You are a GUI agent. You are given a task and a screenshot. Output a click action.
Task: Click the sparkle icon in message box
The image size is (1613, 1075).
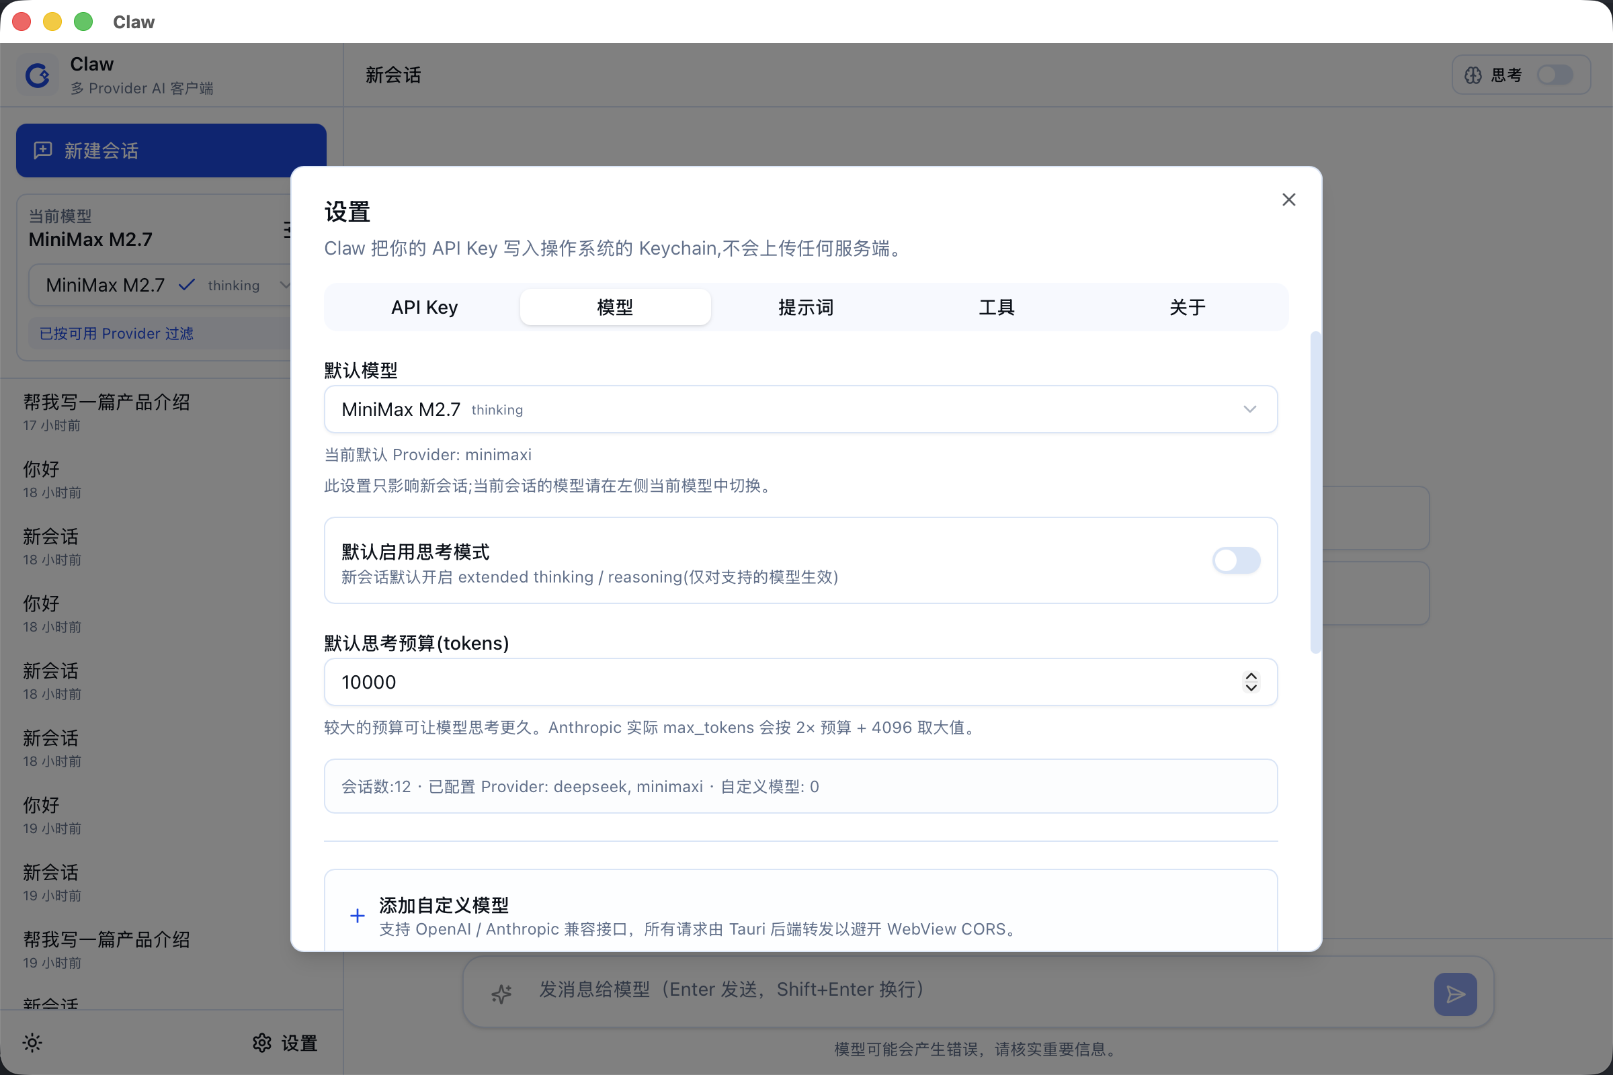[501, 994]
